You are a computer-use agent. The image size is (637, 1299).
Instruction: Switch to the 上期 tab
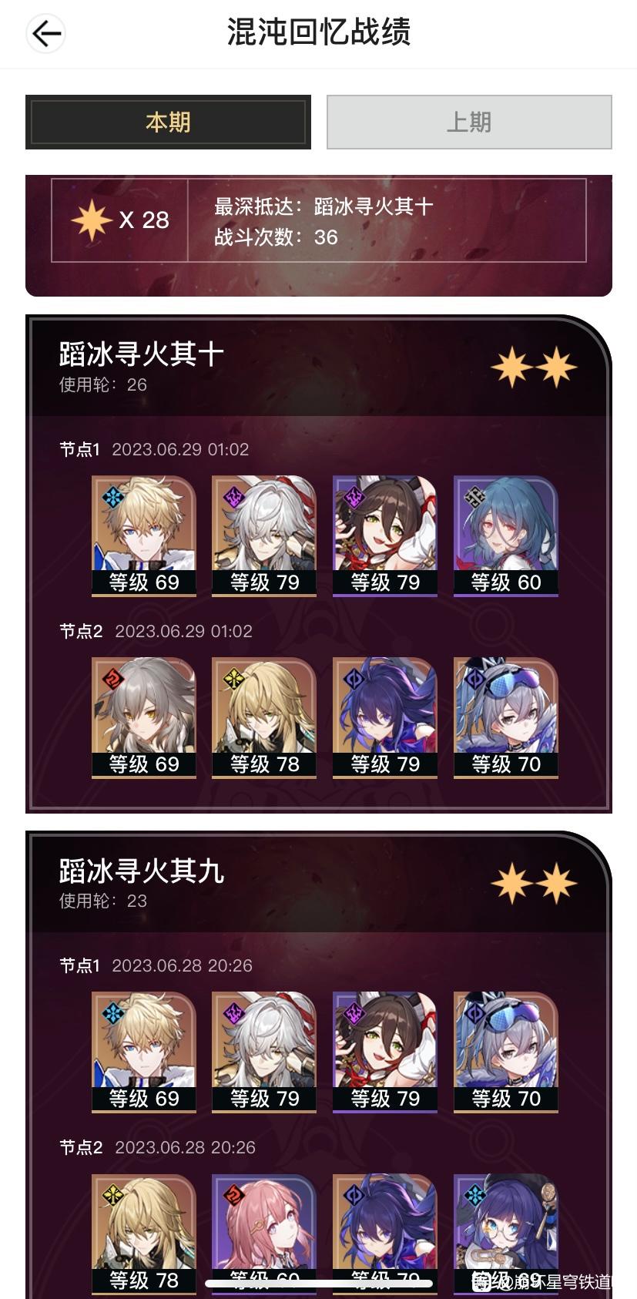tap(469, 122)
